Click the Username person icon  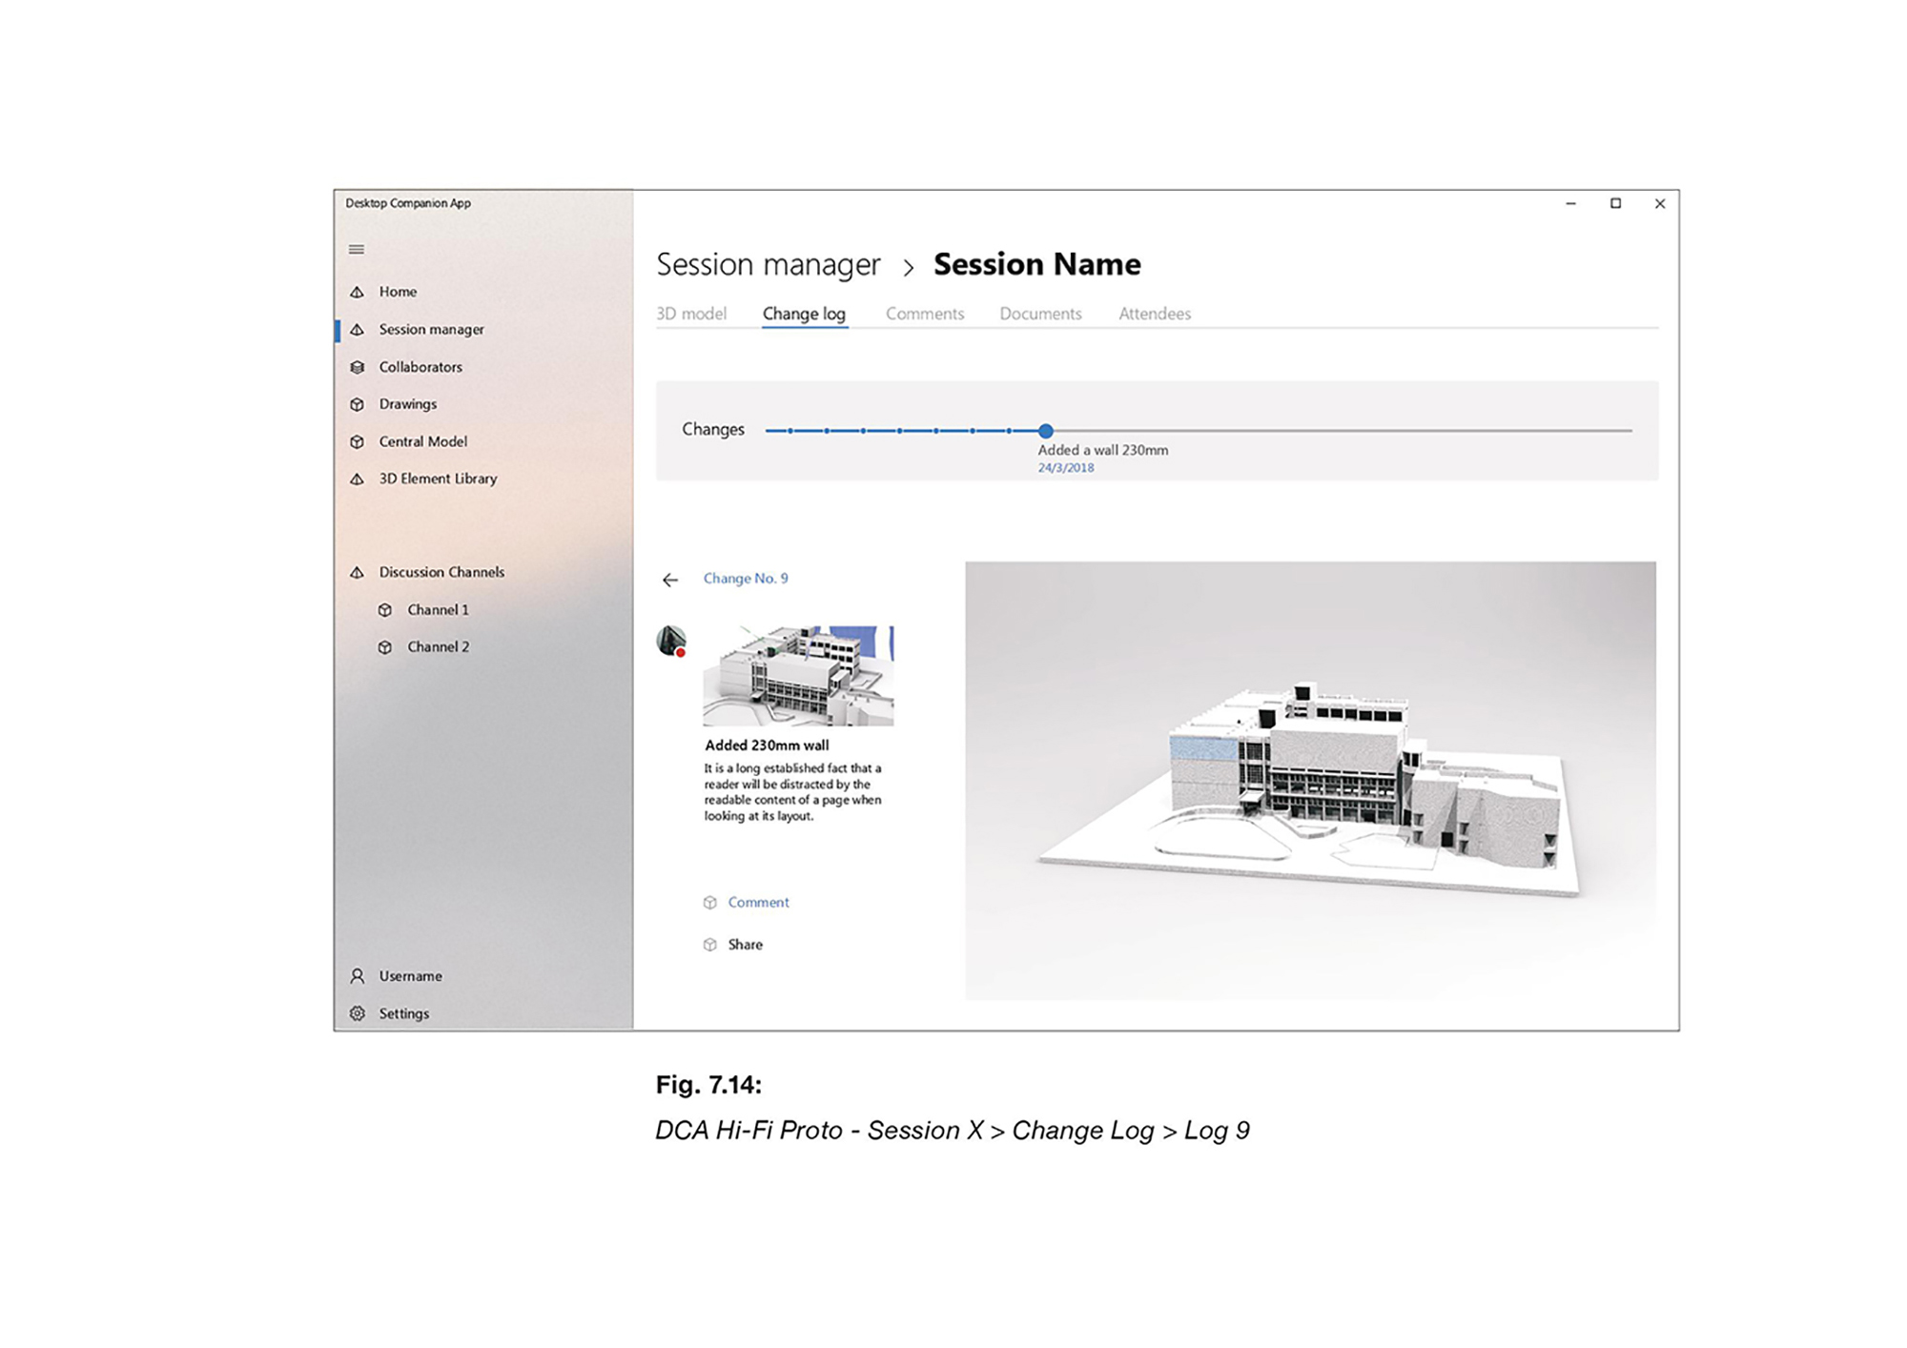(x=357, y=976)
